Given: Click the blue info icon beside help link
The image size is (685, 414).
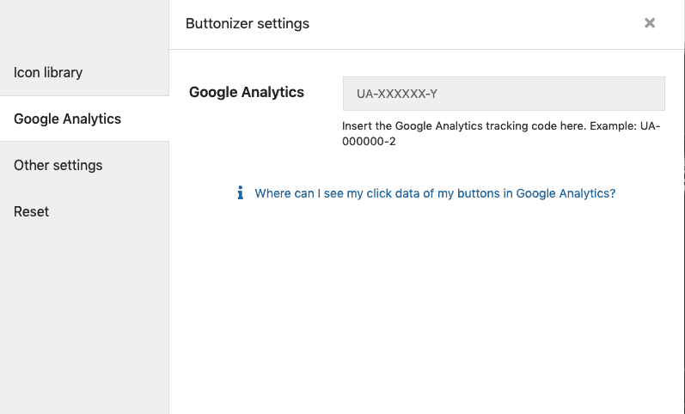Looking at the screenshot, I should (x=241, y=192).
